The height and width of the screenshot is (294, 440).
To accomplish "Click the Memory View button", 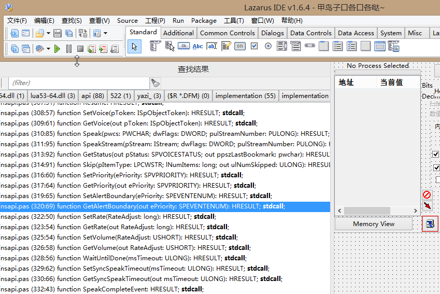I will 373,224.
